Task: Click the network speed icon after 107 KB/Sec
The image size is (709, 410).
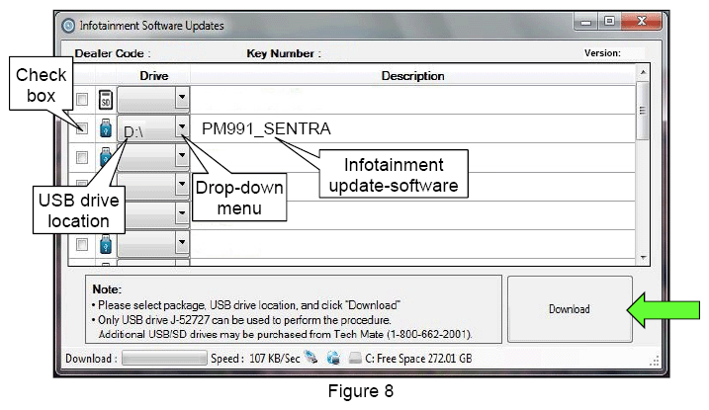Action: pos(310,359)
